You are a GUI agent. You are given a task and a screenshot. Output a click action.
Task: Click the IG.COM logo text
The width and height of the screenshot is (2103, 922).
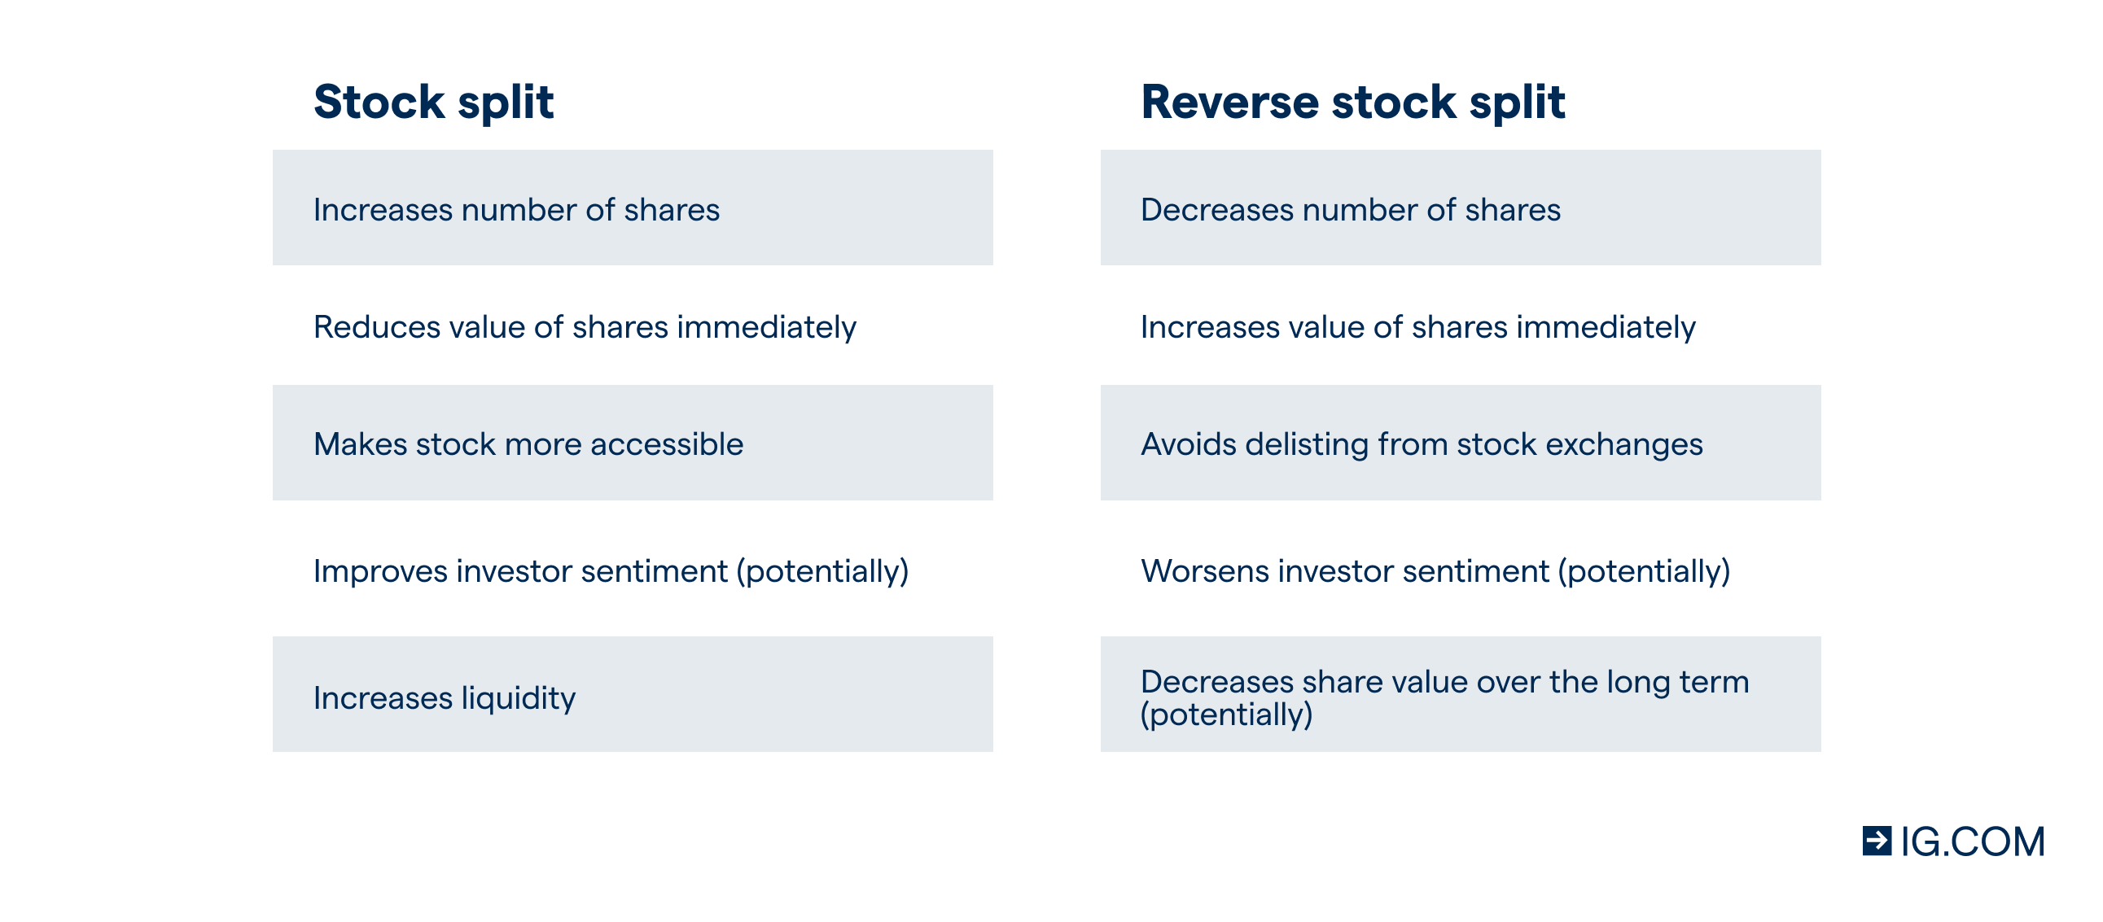point(1973,841)
